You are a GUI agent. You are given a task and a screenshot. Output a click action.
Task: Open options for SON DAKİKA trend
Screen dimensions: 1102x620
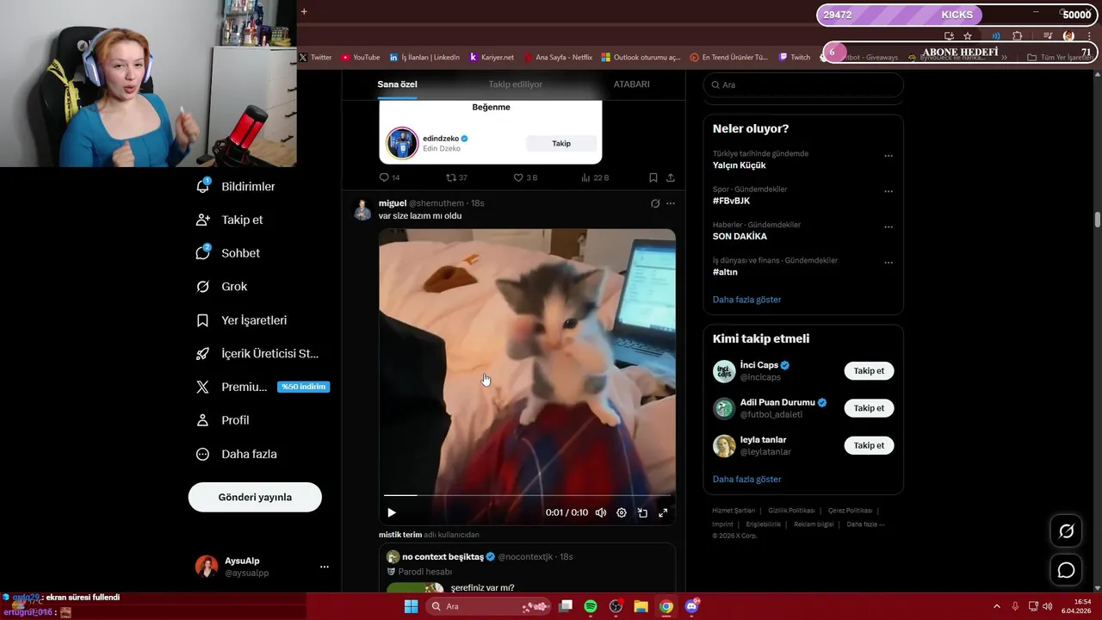tap(888, 227)
